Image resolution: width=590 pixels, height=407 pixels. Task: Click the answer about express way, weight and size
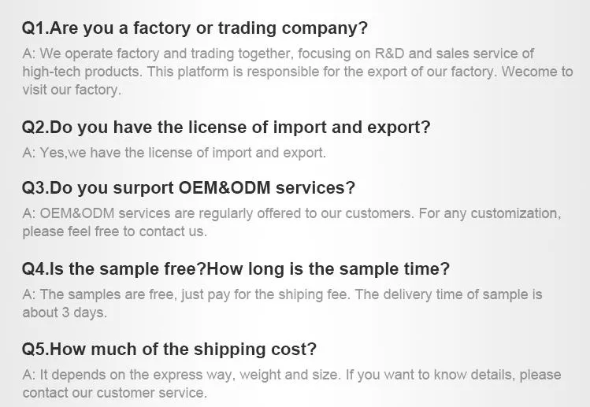click(291, 375)
